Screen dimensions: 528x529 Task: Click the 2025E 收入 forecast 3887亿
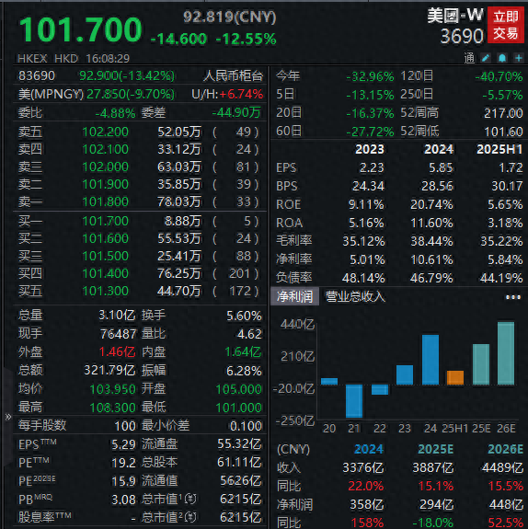pyautogui.click(x=433, y=467)
